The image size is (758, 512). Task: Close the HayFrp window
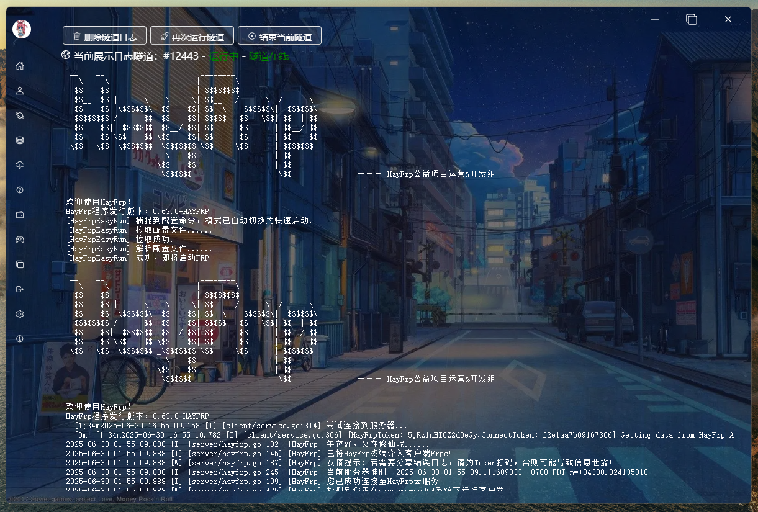[728, 19]
